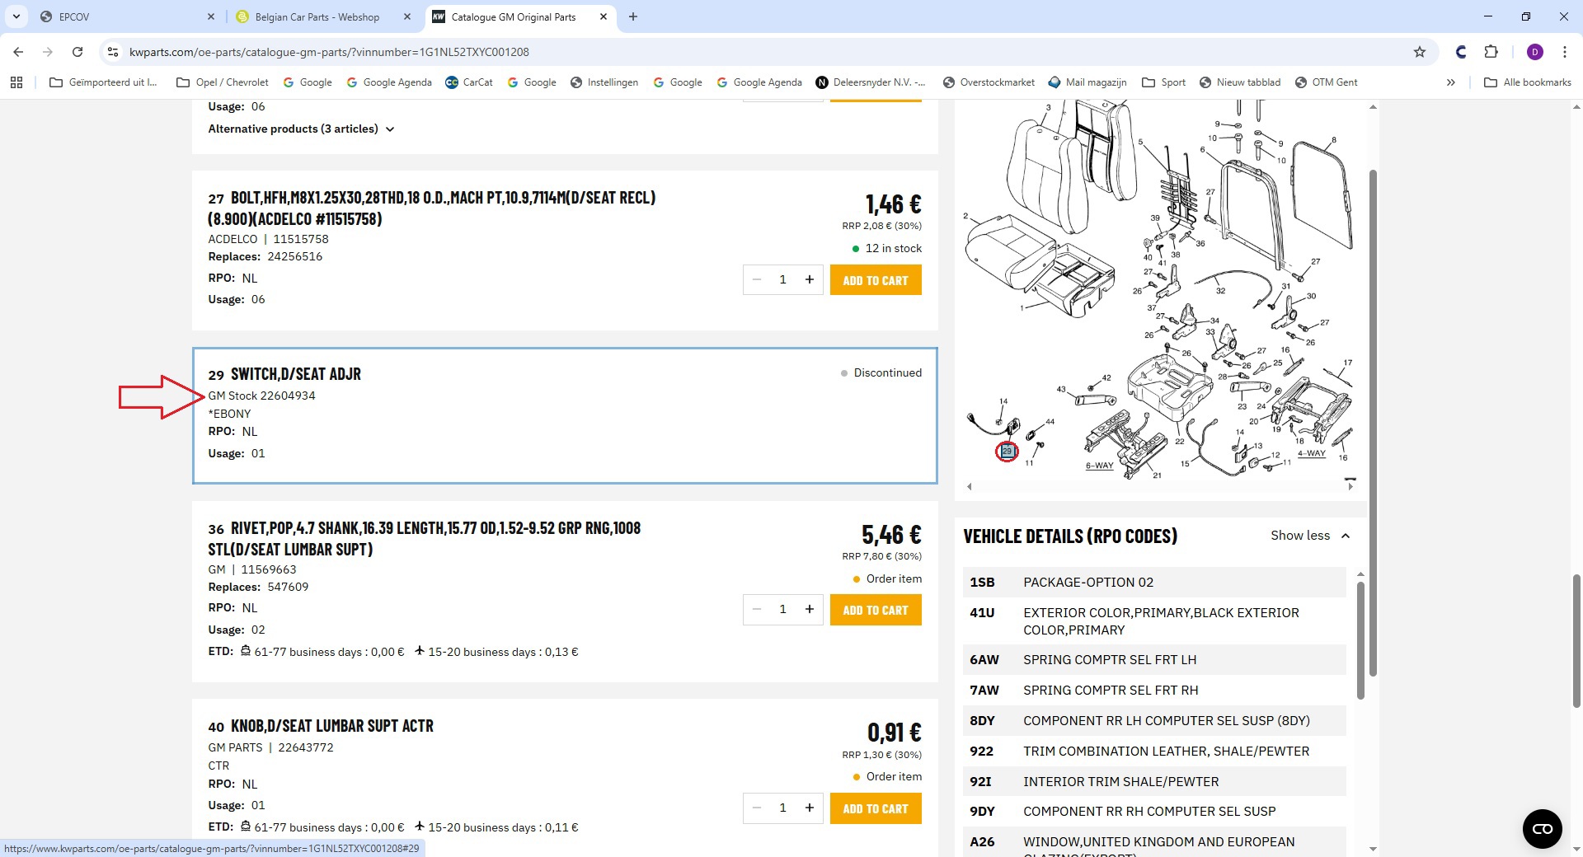Select the RPO code row 41U
1583x857 pixels.
pyautogui.click(x=1154, y=621)
